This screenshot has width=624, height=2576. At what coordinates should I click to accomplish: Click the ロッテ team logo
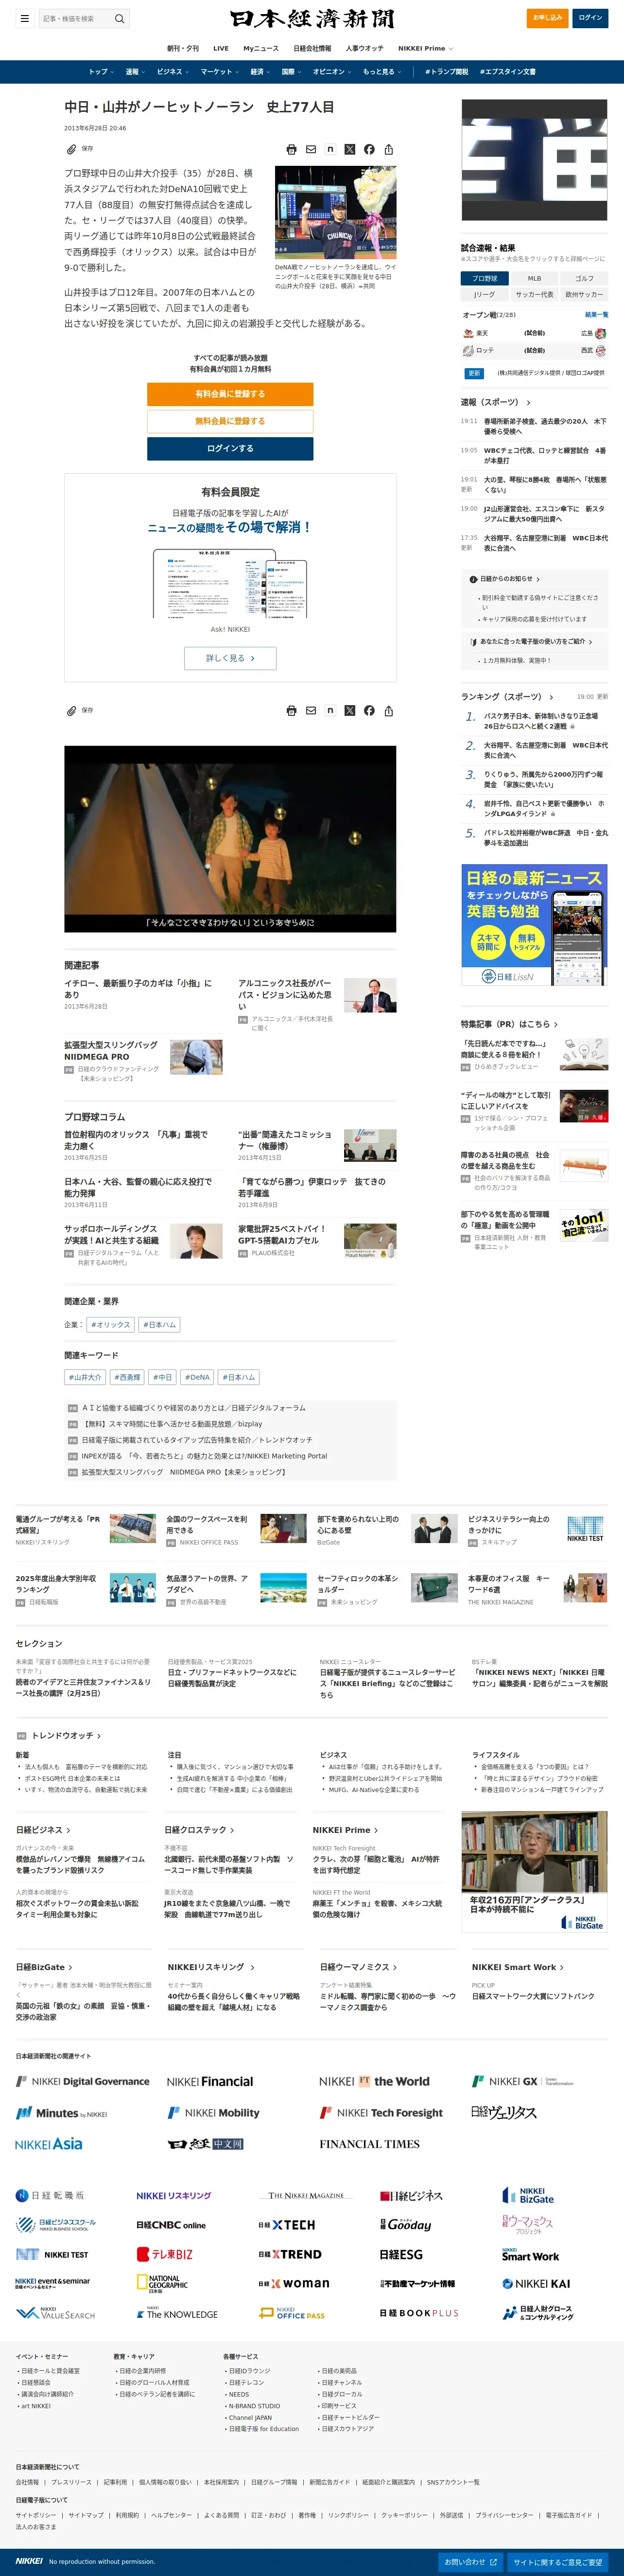click(468, 351)
